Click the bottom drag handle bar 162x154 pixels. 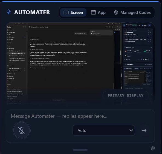pos(80,150)
